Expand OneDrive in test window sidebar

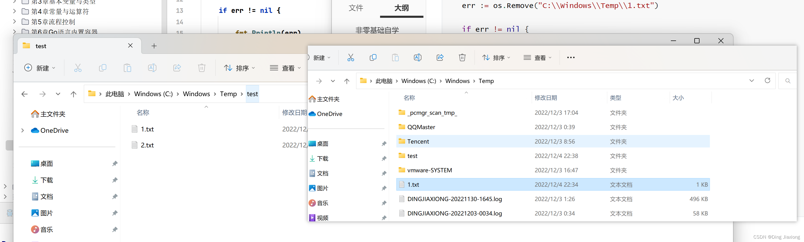22,130
